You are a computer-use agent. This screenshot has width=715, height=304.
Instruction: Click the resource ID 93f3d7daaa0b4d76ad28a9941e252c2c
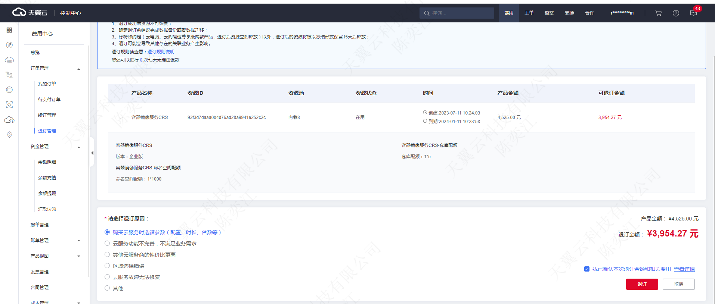point(226,117)
